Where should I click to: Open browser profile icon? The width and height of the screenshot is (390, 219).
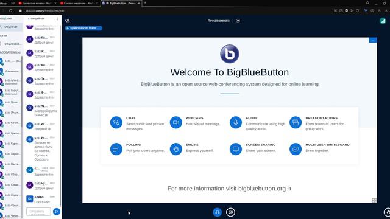(x=379, y=11)
